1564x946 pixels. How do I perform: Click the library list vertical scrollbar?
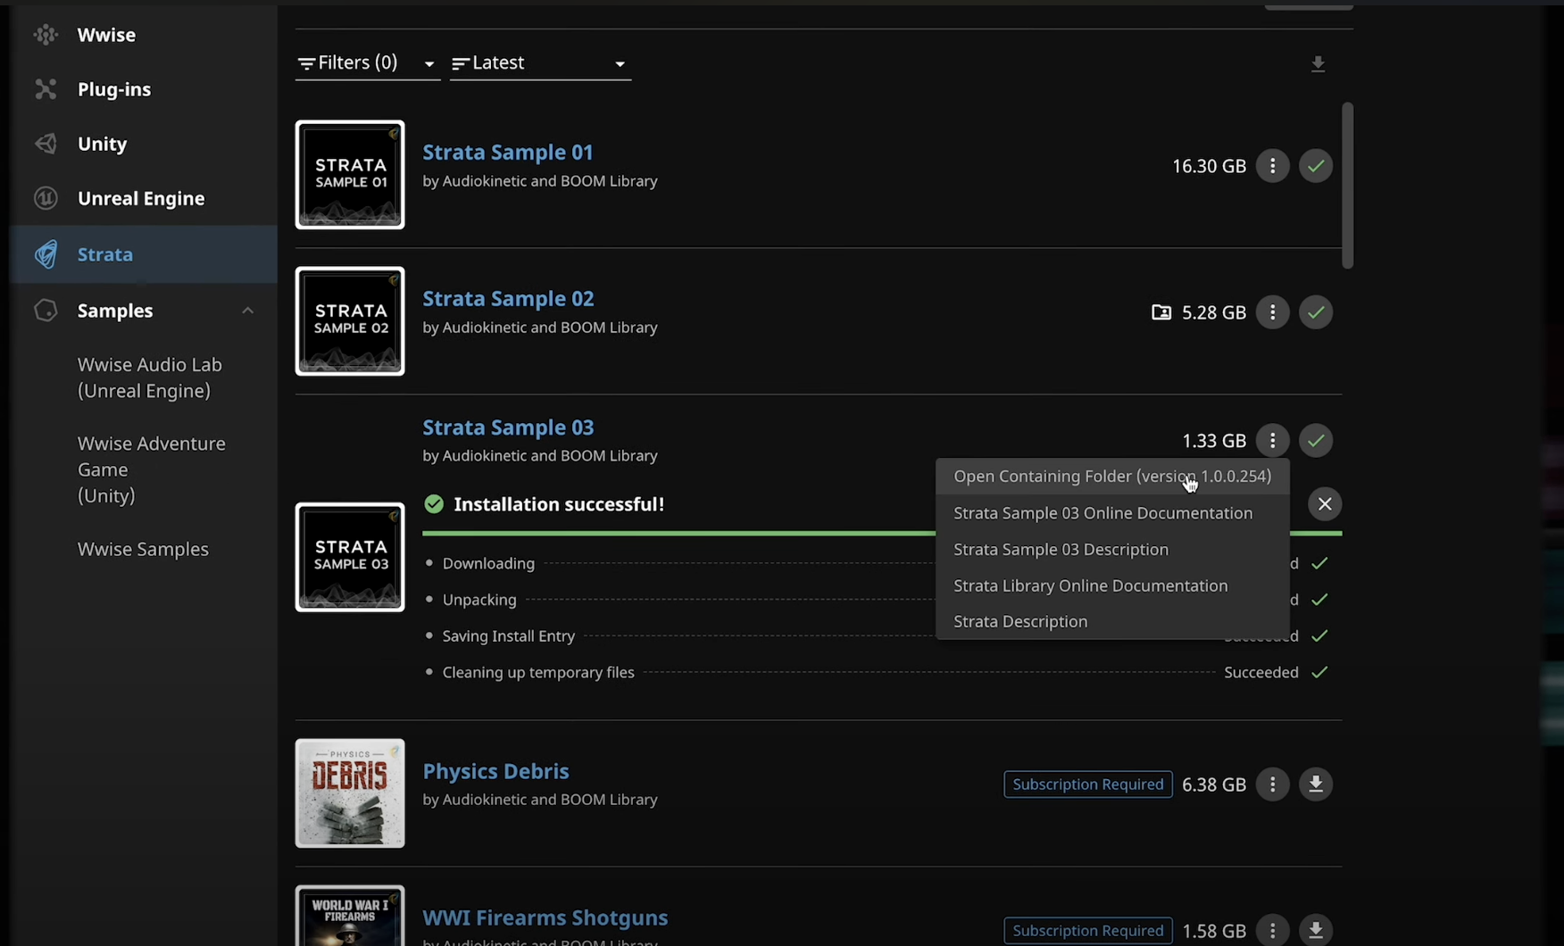click(1348, 186)
